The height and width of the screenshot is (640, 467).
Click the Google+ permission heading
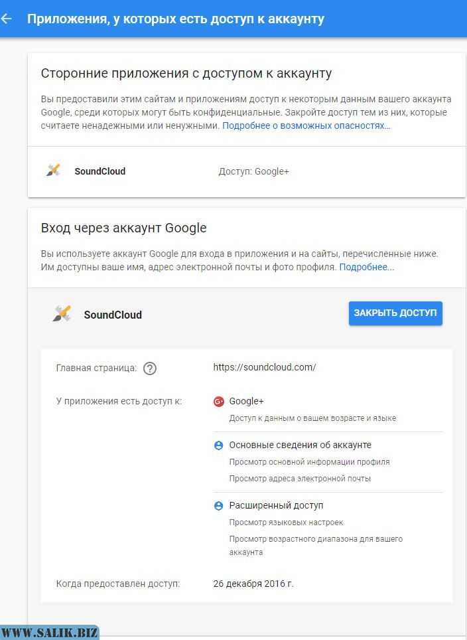pyautogui.click(x=246, y=401)
